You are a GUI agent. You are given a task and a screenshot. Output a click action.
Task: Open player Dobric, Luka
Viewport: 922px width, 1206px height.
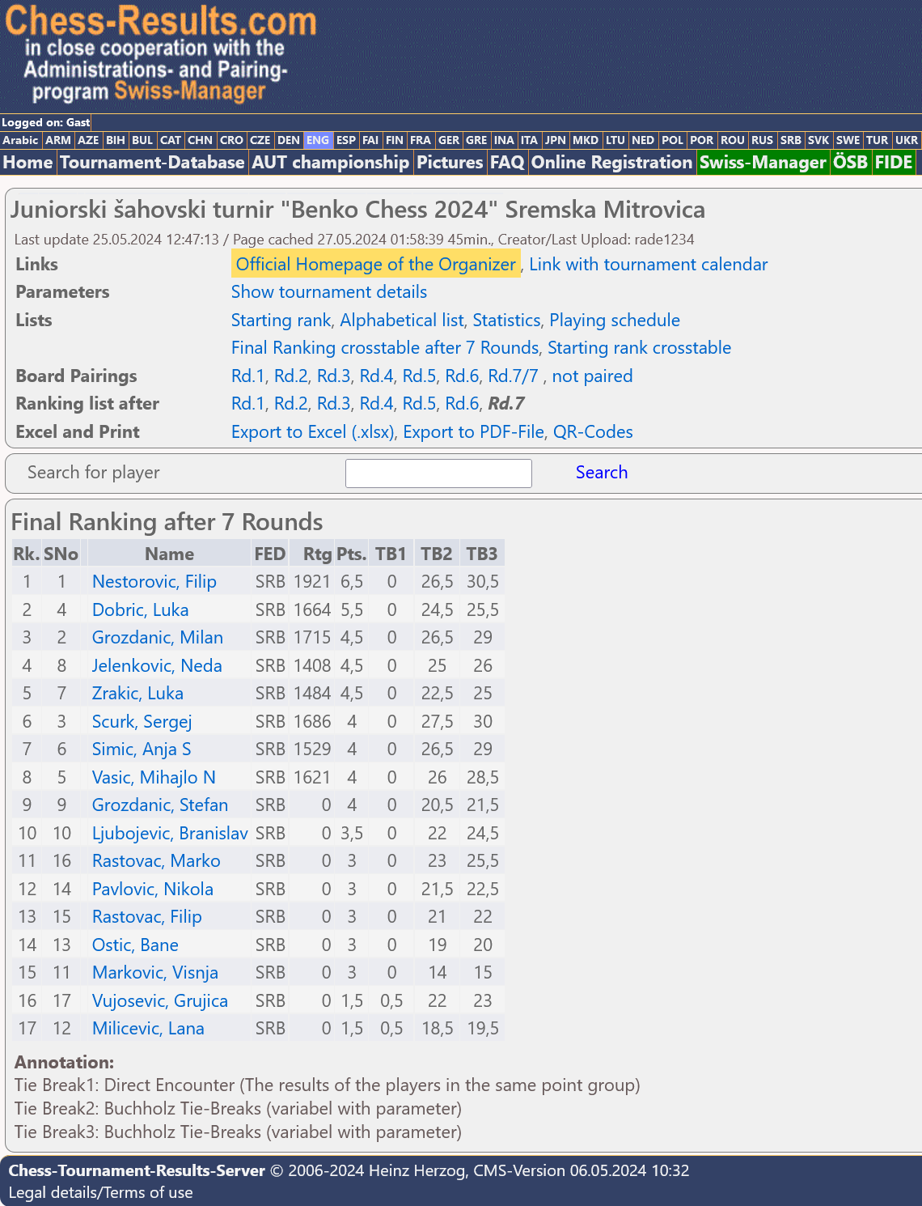click(x=140, y=609)
